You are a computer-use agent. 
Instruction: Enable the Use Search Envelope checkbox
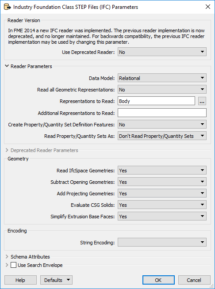point(13,265)
